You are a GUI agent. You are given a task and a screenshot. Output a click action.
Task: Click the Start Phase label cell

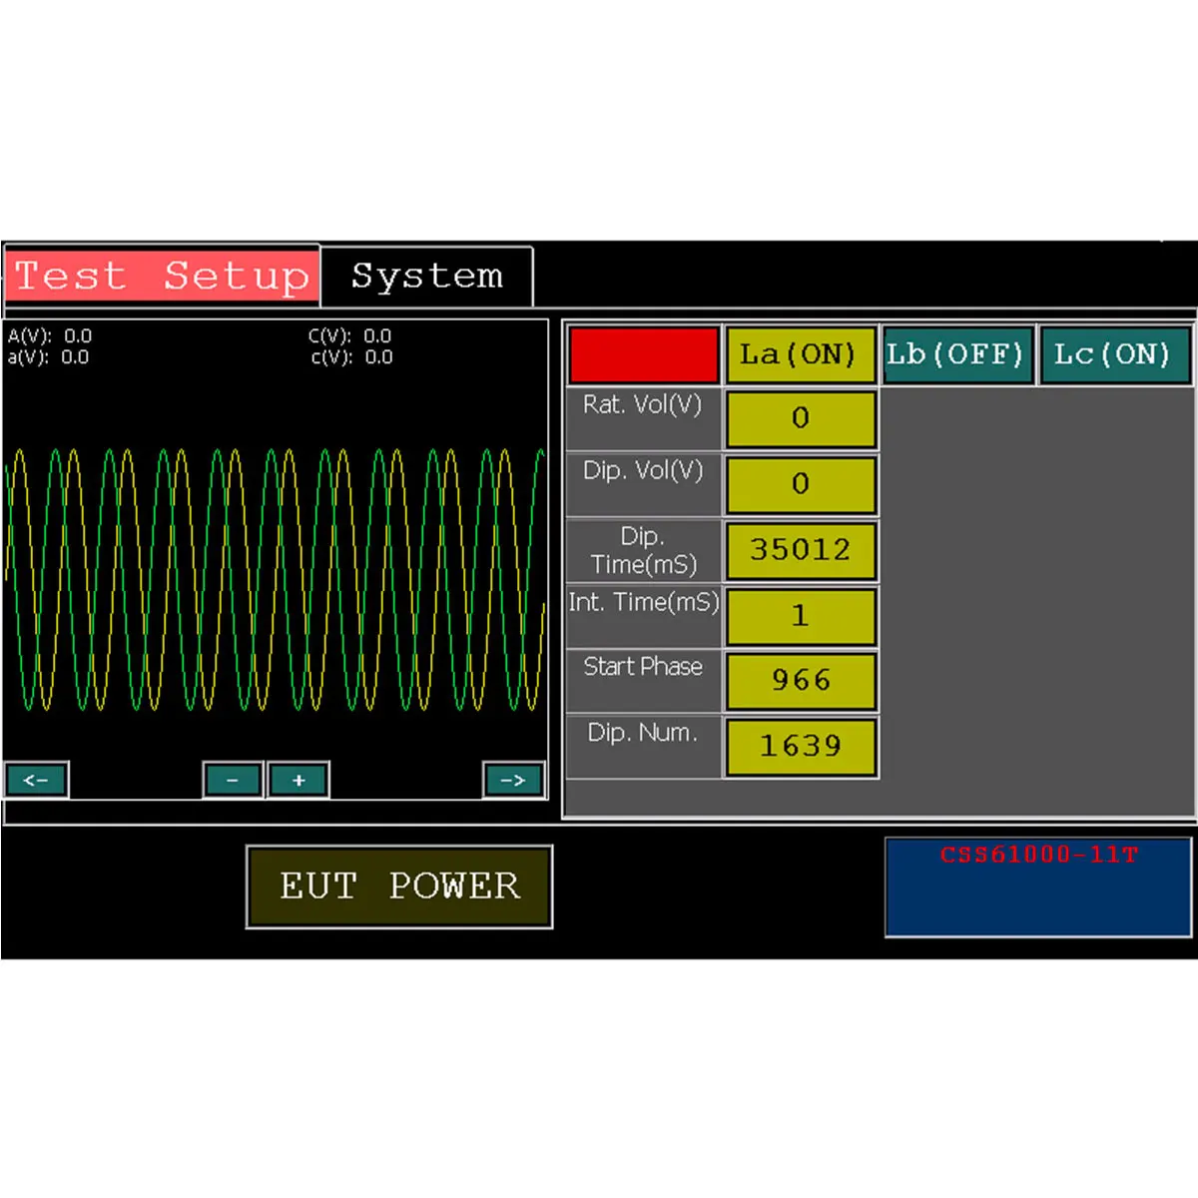click(x=642, y=680)
